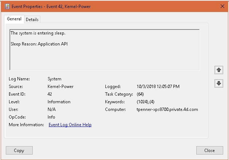Switch to the Details tab
The image size is (229, 160).
(32, 20)
